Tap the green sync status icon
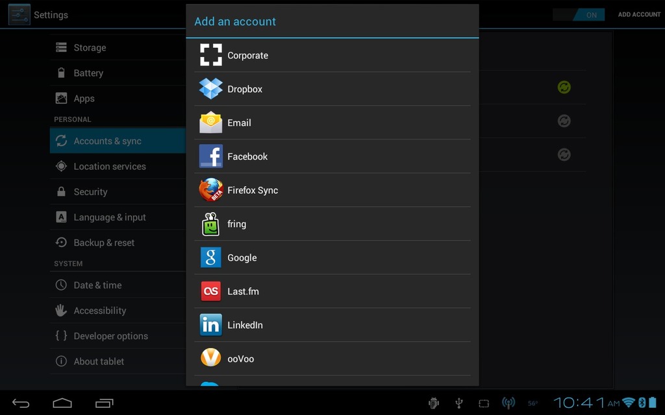 tap(564, 88)
